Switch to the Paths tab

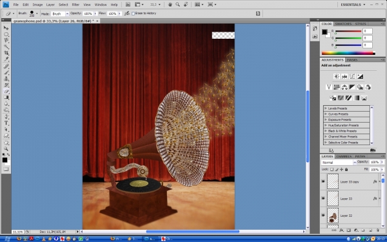[360, 156]
